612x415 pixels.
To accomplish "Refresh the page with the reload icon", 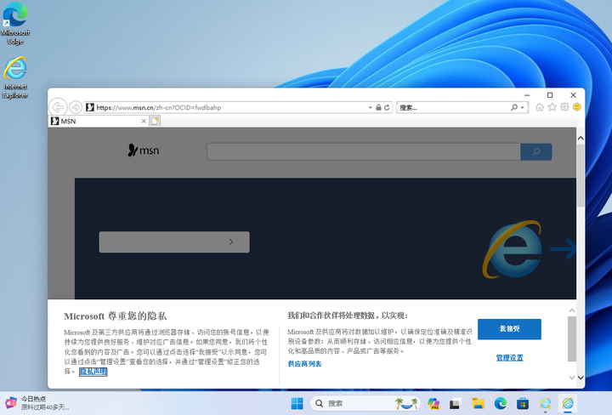I will (x=387, y=107).
